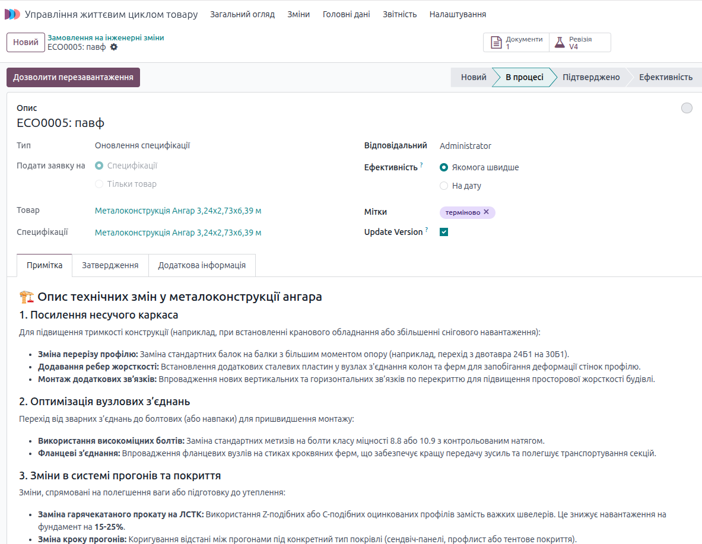Select the 'На дату' radio option
This screenshot has height=544, width=702.
444,186
